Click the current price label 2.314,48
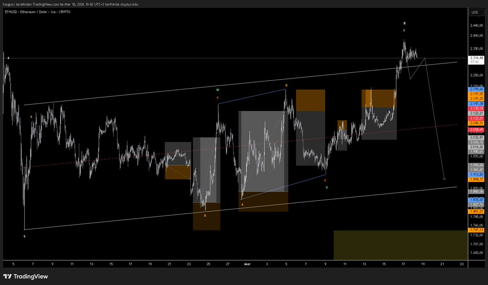Image resolution: width=488 pixels, height=285 pixels. pos(476,58)
